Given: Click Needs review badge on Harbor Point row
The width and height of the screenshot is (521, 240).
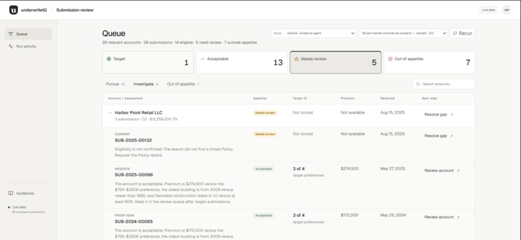Looking at the screenshot, I should [x=265, y=113].
